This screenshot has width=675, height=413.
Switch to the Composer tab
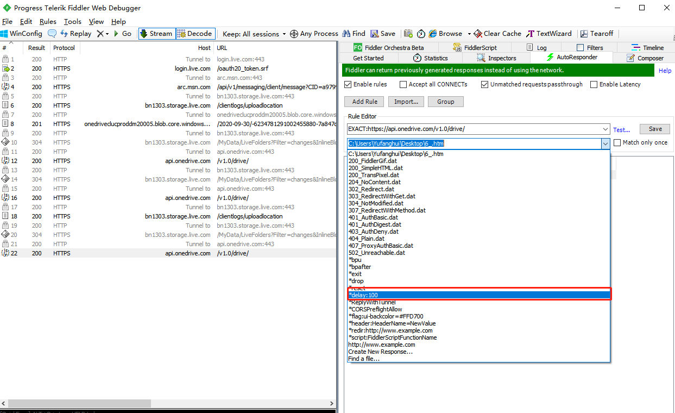point(645,58)
